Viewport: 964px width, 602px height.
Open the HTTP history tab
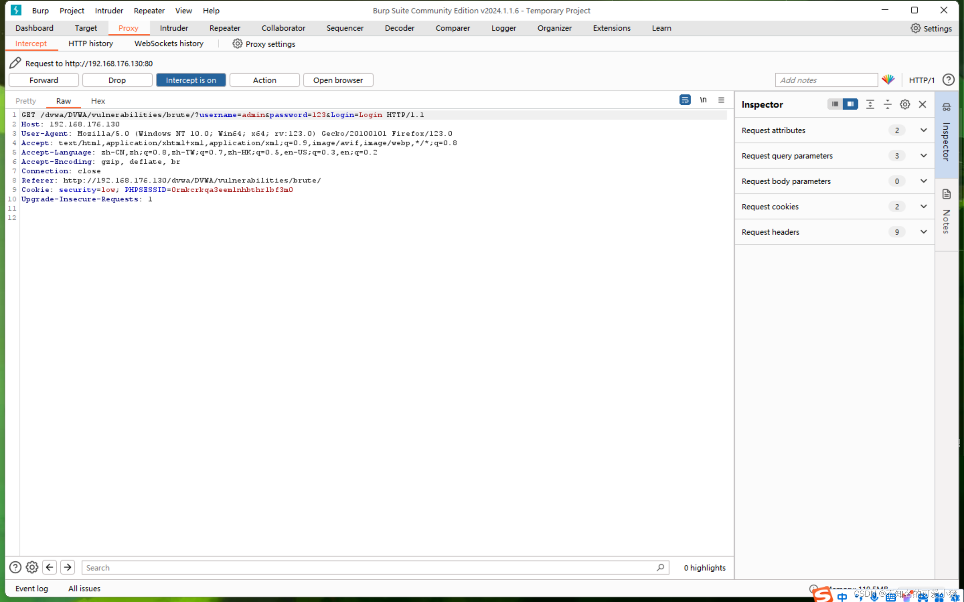pos(91,43)
